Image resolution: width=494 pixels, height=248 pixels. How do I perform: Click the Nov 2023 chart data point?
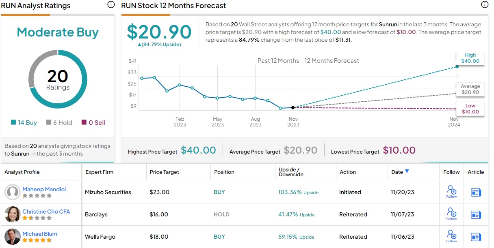(x=293, y=107)
